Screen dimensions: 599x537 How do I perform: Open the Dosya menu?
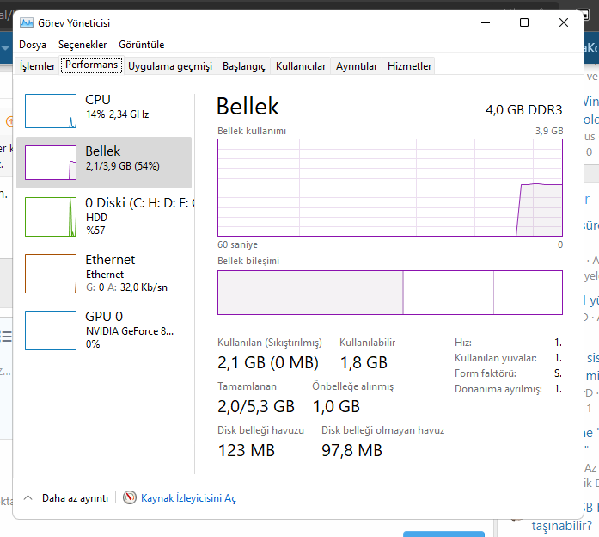(33, 45)
